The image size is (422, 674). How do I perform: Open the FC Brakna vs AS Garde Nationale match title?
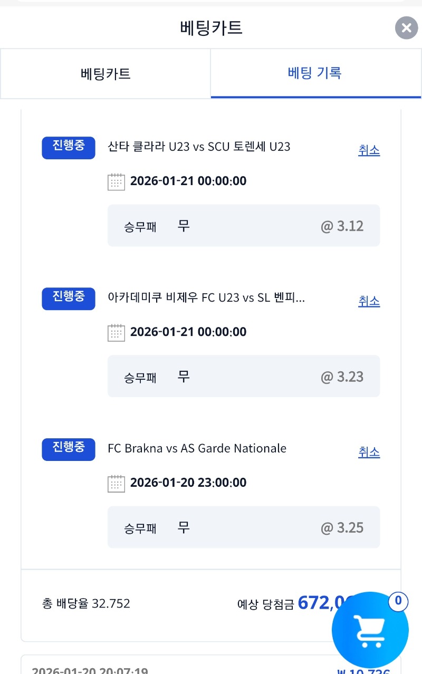197,449
